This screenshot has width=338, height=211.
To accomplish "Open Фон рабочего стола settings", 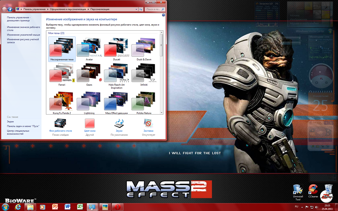I will 61,127.
